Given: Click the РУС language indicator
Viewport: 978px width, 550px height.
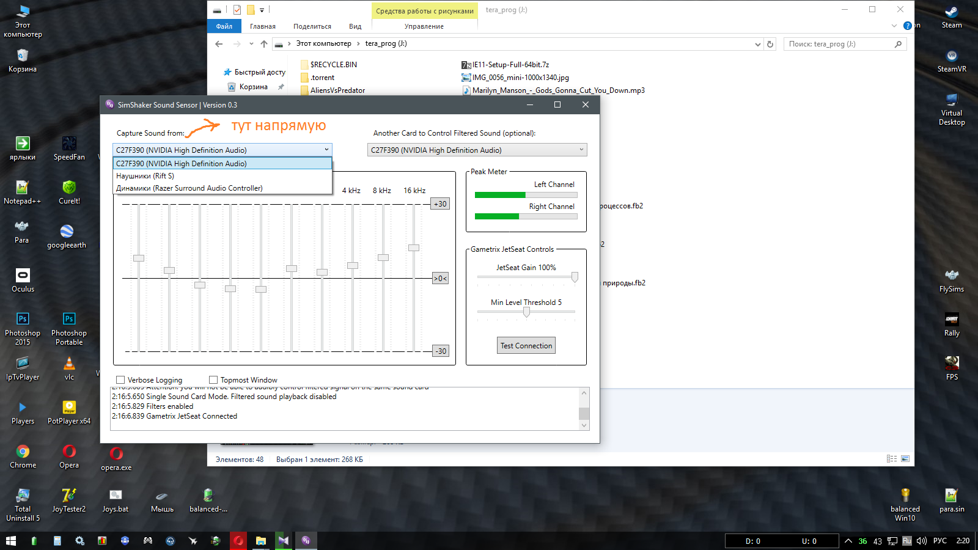Looking at the screenshot, I should (x=940, y=541).
